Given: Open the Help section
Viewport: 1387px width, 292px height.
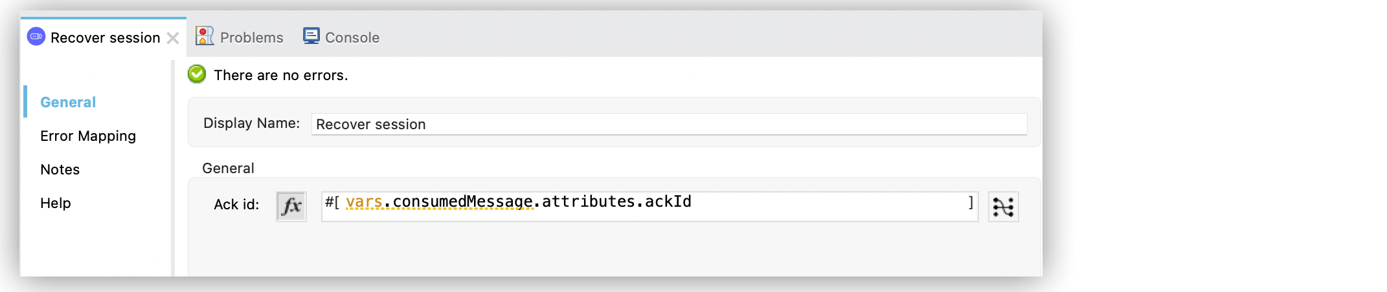Looking at the screenshot, I should coord(56,203).
